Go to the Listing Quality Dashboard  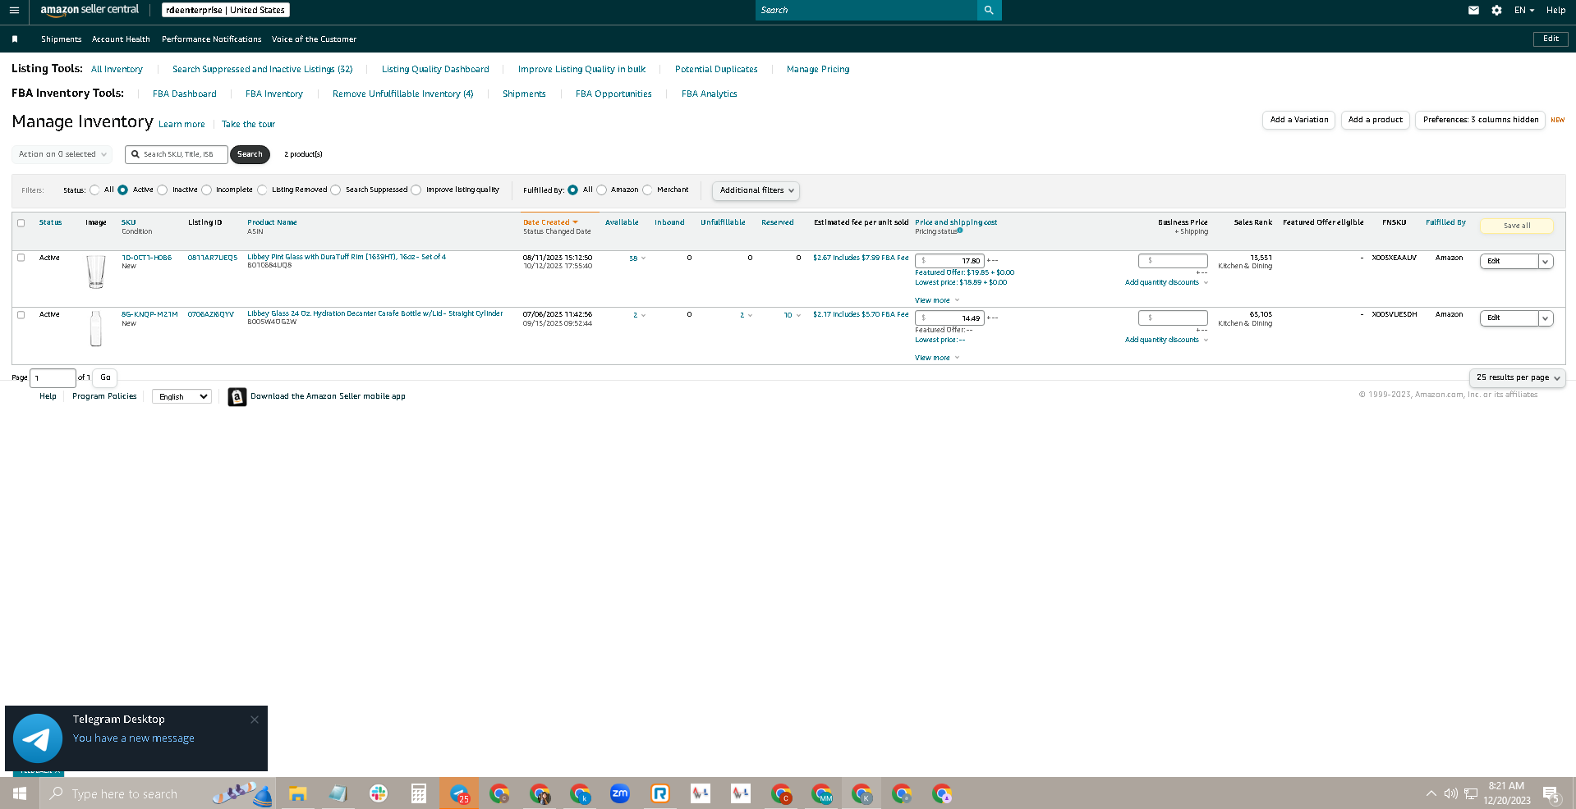[435, 70]
